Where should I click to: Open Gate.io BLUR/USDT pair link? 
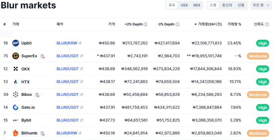67,107
